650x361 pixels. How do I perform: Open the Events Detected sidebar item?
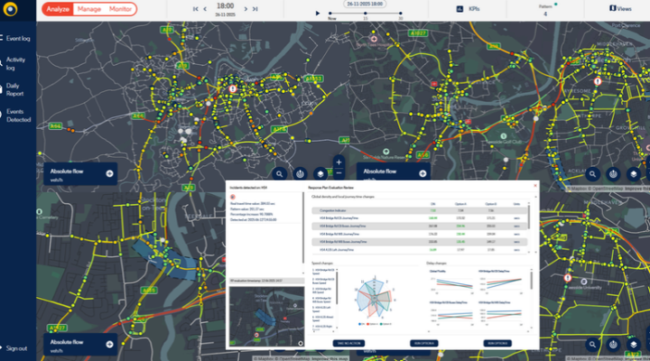[x=16, y=116]
